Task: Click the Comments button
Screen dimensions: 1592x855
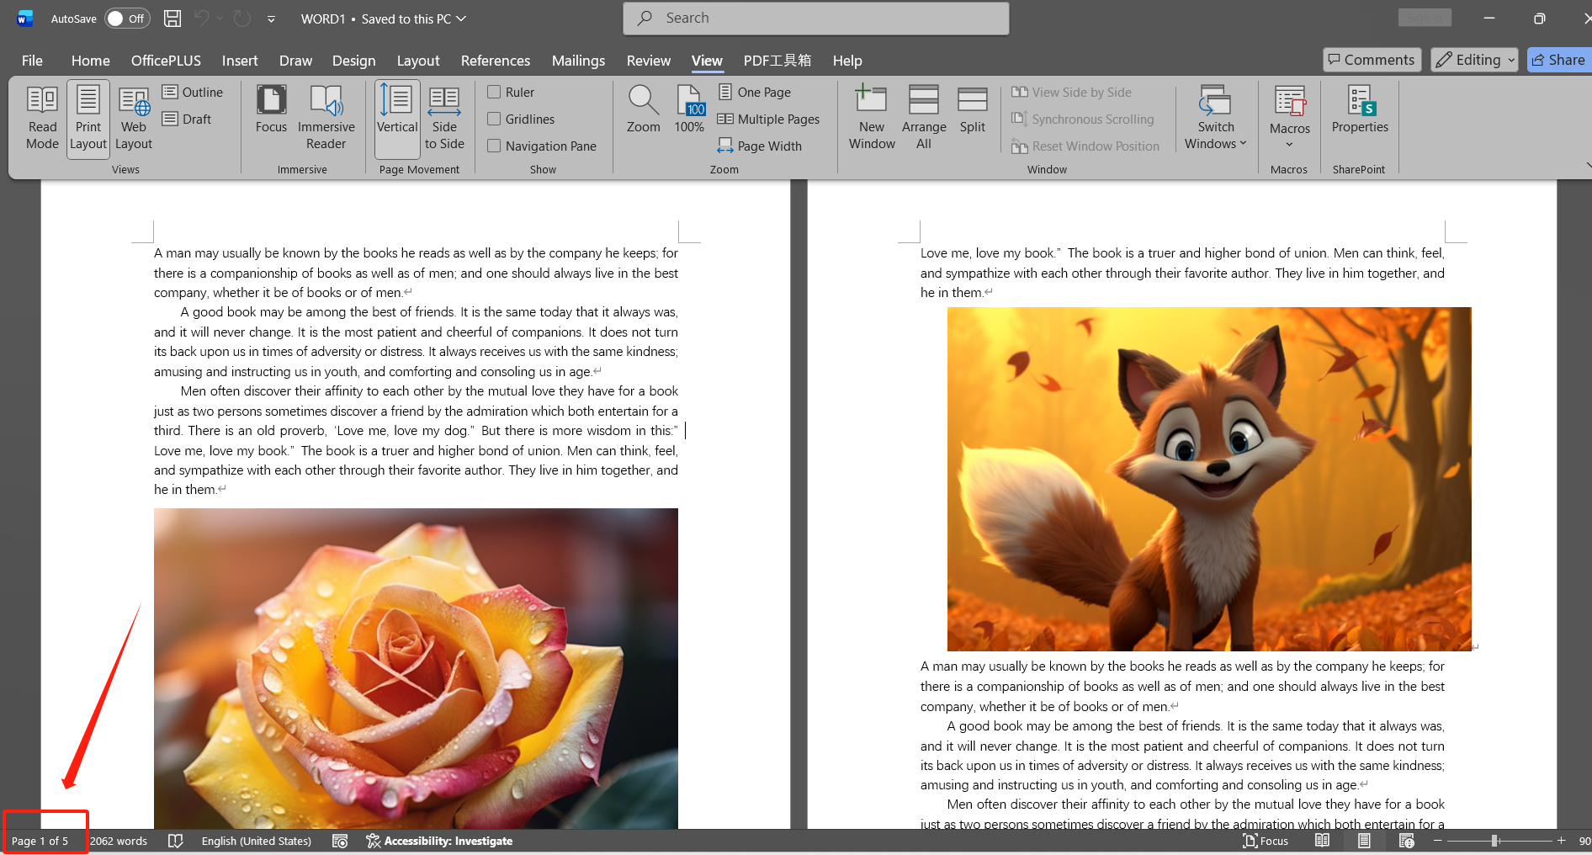Action: 1372,60
